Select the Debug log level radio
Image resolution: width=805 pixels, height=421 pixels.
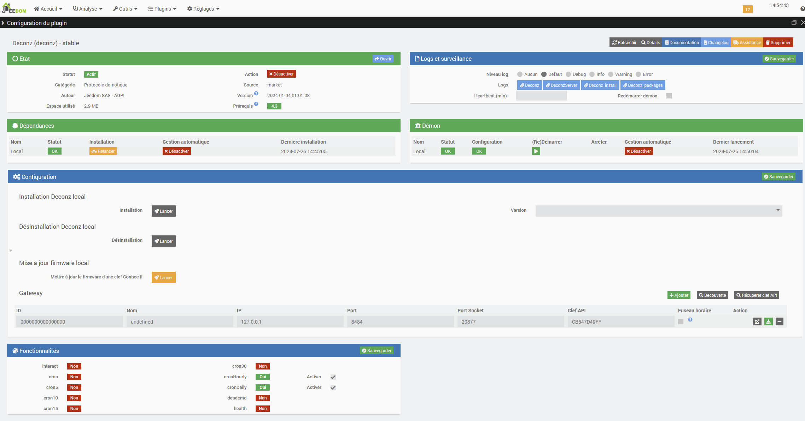[x=568, y=74]
